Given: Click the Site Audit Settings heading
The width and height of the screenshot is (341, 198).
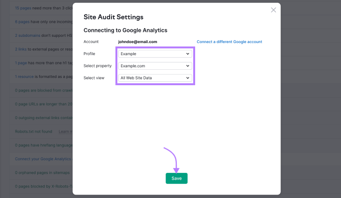Looking at the screenshot, I should point(113,17).
